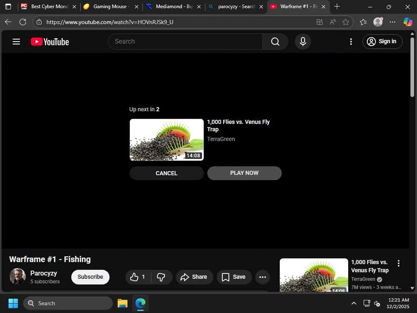Viewport: 417px width, 313px height.
Task: Go to the YouTube home logo
Action: 50,42
